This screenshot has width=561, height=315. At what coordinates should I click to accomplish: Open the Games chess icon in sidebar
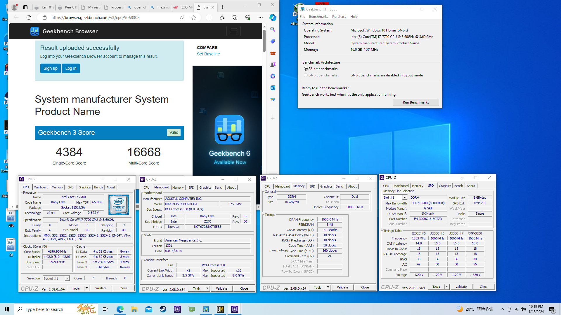(273, 64)
